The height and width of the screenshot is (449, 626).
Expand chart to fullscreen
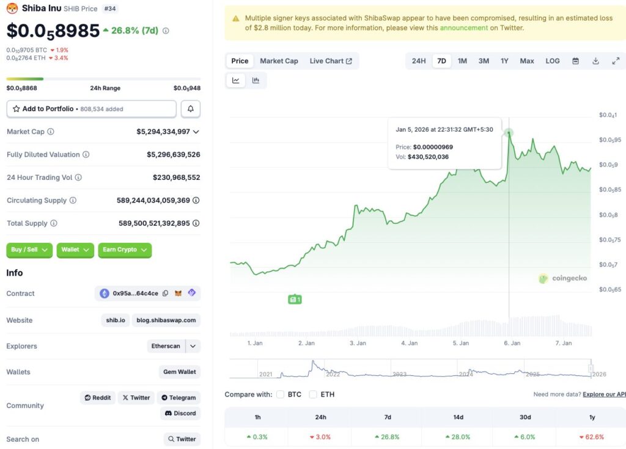click(x=616, y=61)
